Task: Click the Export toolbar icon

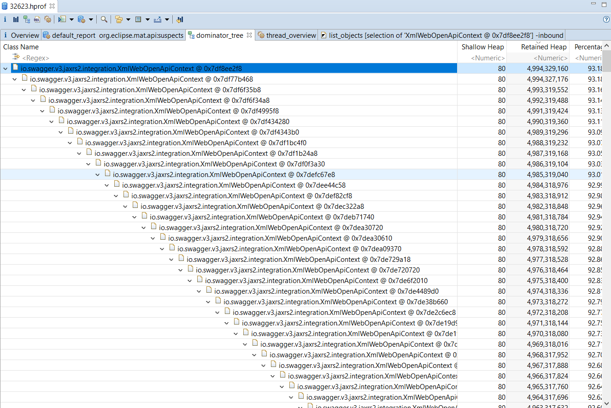Action: point(158,19)
